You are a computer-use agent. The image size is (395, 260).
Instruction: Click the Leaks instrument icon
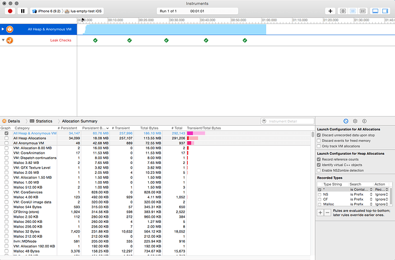point(10,40)
